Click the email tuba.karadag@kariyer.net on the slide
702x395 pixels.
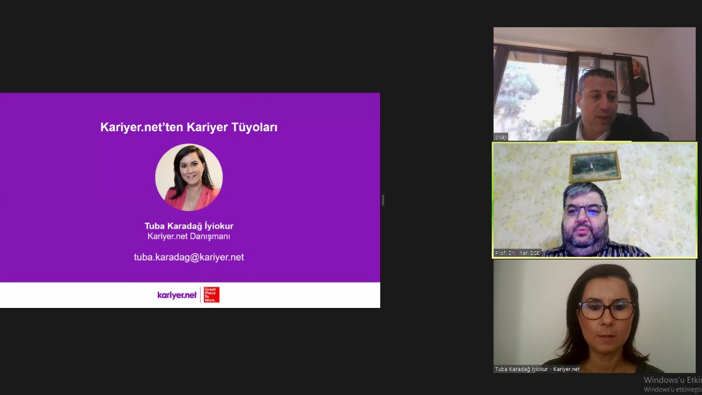[189, 257]
